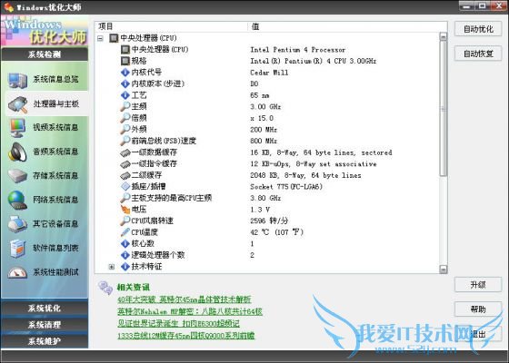Click the title bar app icon
Image resolution: width=509 pixels, height=363 pixels.
[9, 7]
